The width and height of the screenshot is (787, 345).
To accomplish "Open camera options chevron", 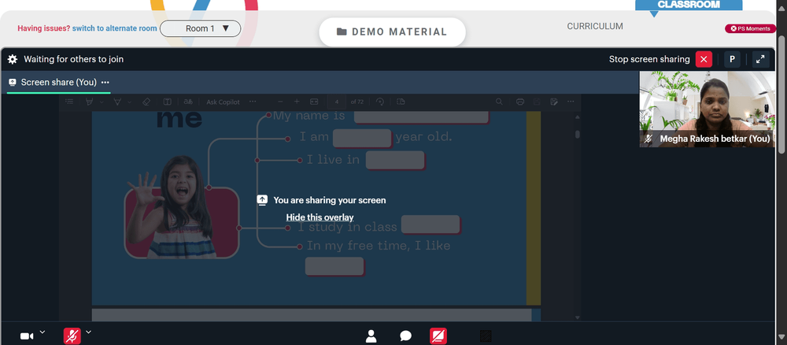I will pos(42,332).
